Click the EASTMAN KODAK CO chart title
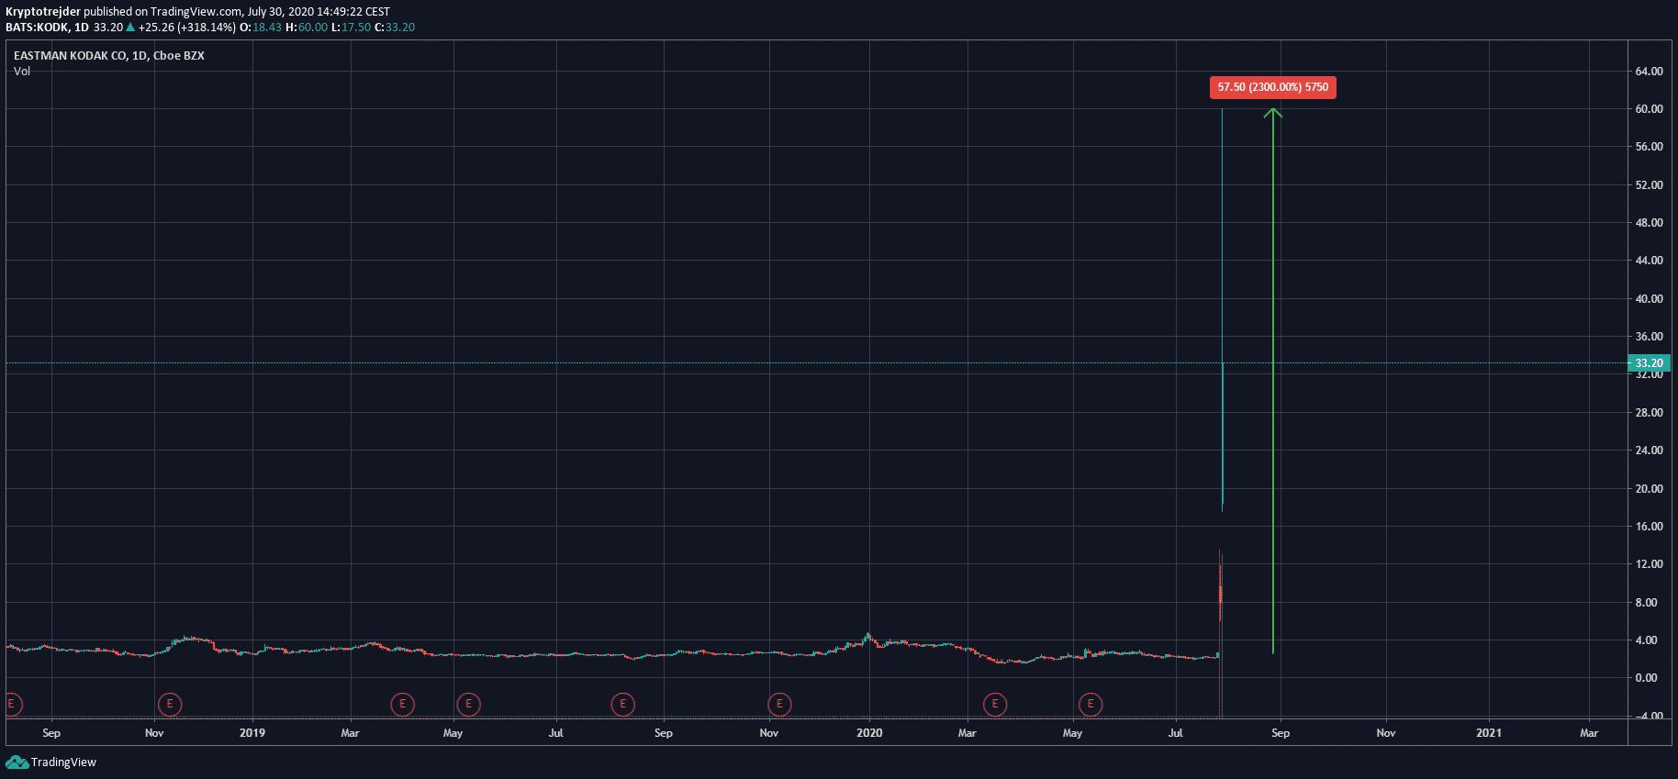This screenshot has height=779, width=1678. [x=108, y=56]
